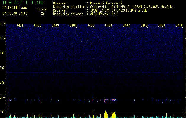This screenshot has height=118, width=186.
Task: Click the 'Observer' field label
Action: coord(60,3)
